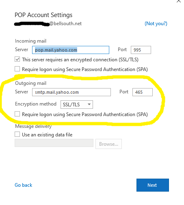Viewport: 184px width, 205px height.
Task: Click the incoming Port 995 field
Action: [141, 50]
